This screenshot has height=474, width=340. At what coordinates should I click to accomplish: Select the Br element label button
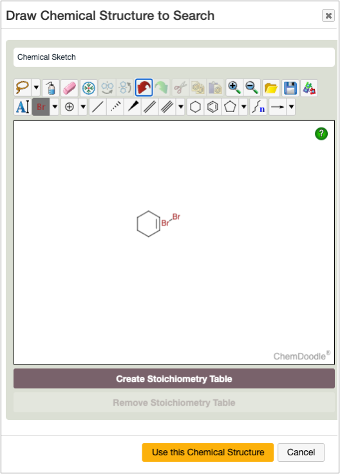(x=41, y=107)
